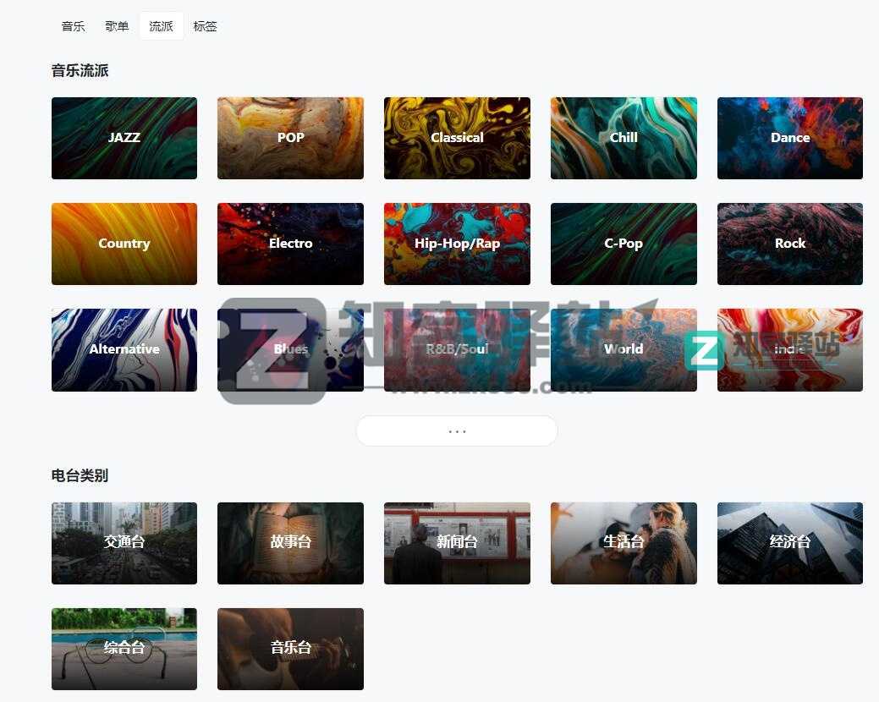Image resolution: width=879 pixels, height=702 pixels.
Task: Open the JAZZ genre tile
Action: 124,138
